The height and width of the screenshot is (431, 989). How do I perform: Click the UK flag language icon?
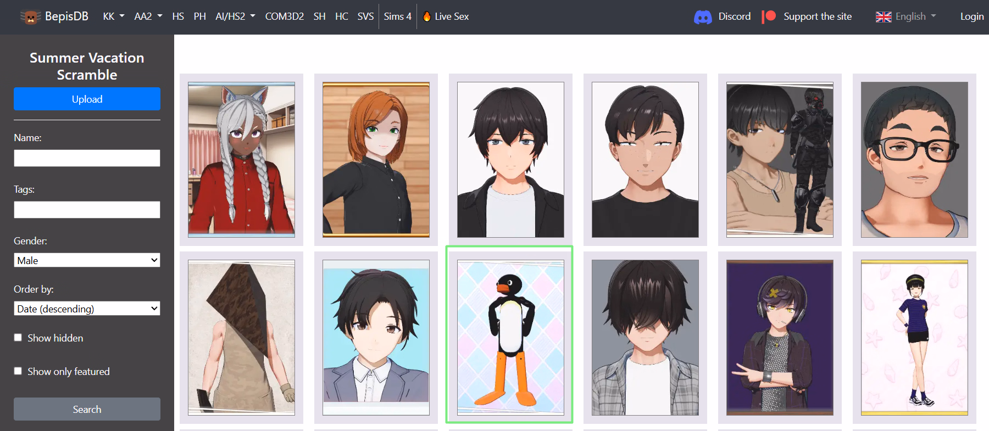884,17
